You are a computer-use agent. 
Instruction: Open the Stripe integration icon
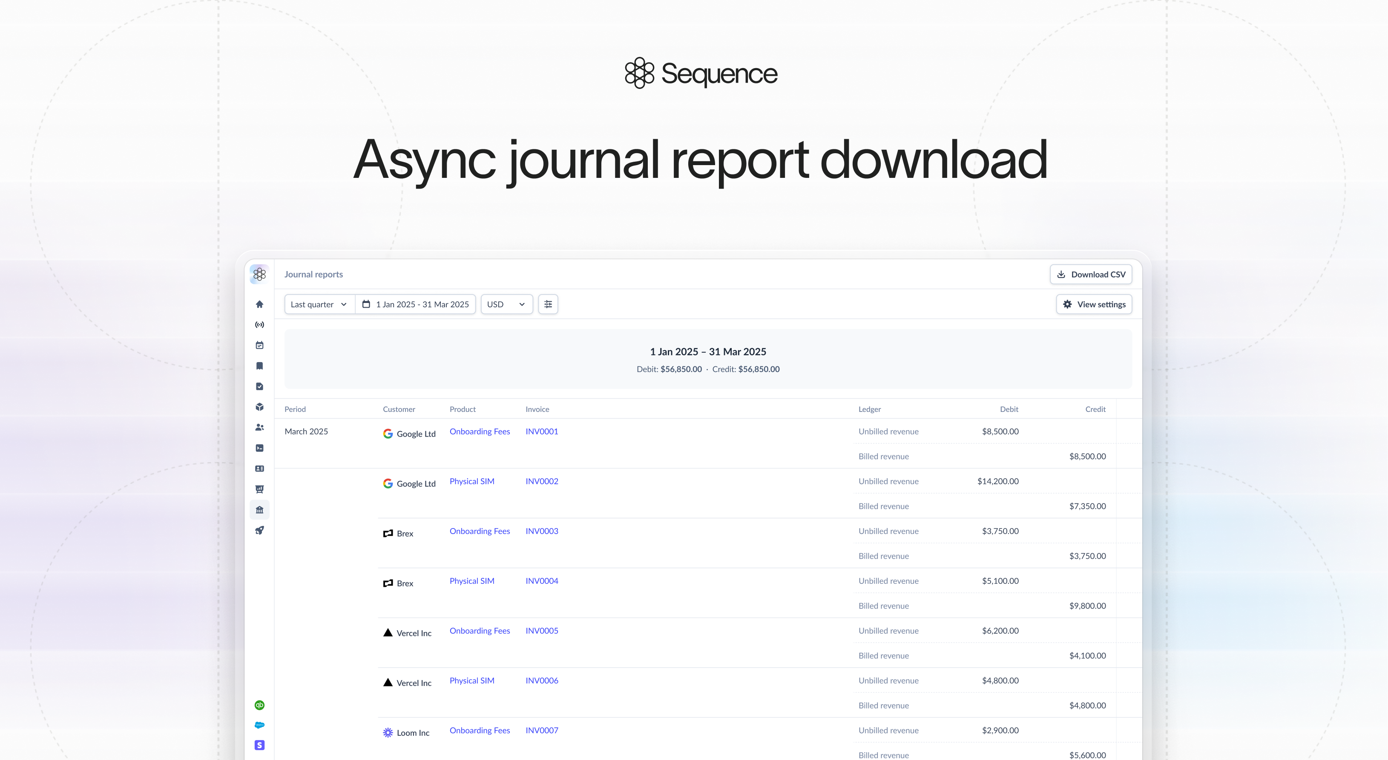tap(259, 746)
